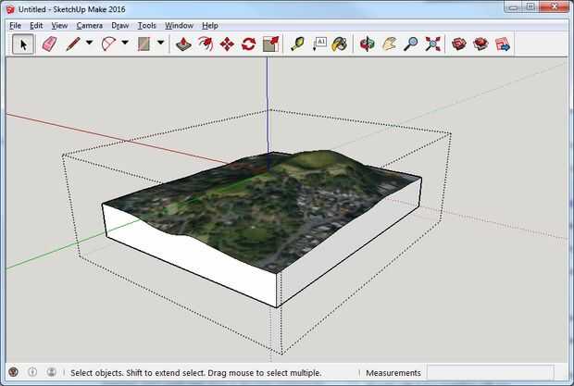574x386 pixels.
Task: Click the 'Measurements' label
Action: click(393, 373)
